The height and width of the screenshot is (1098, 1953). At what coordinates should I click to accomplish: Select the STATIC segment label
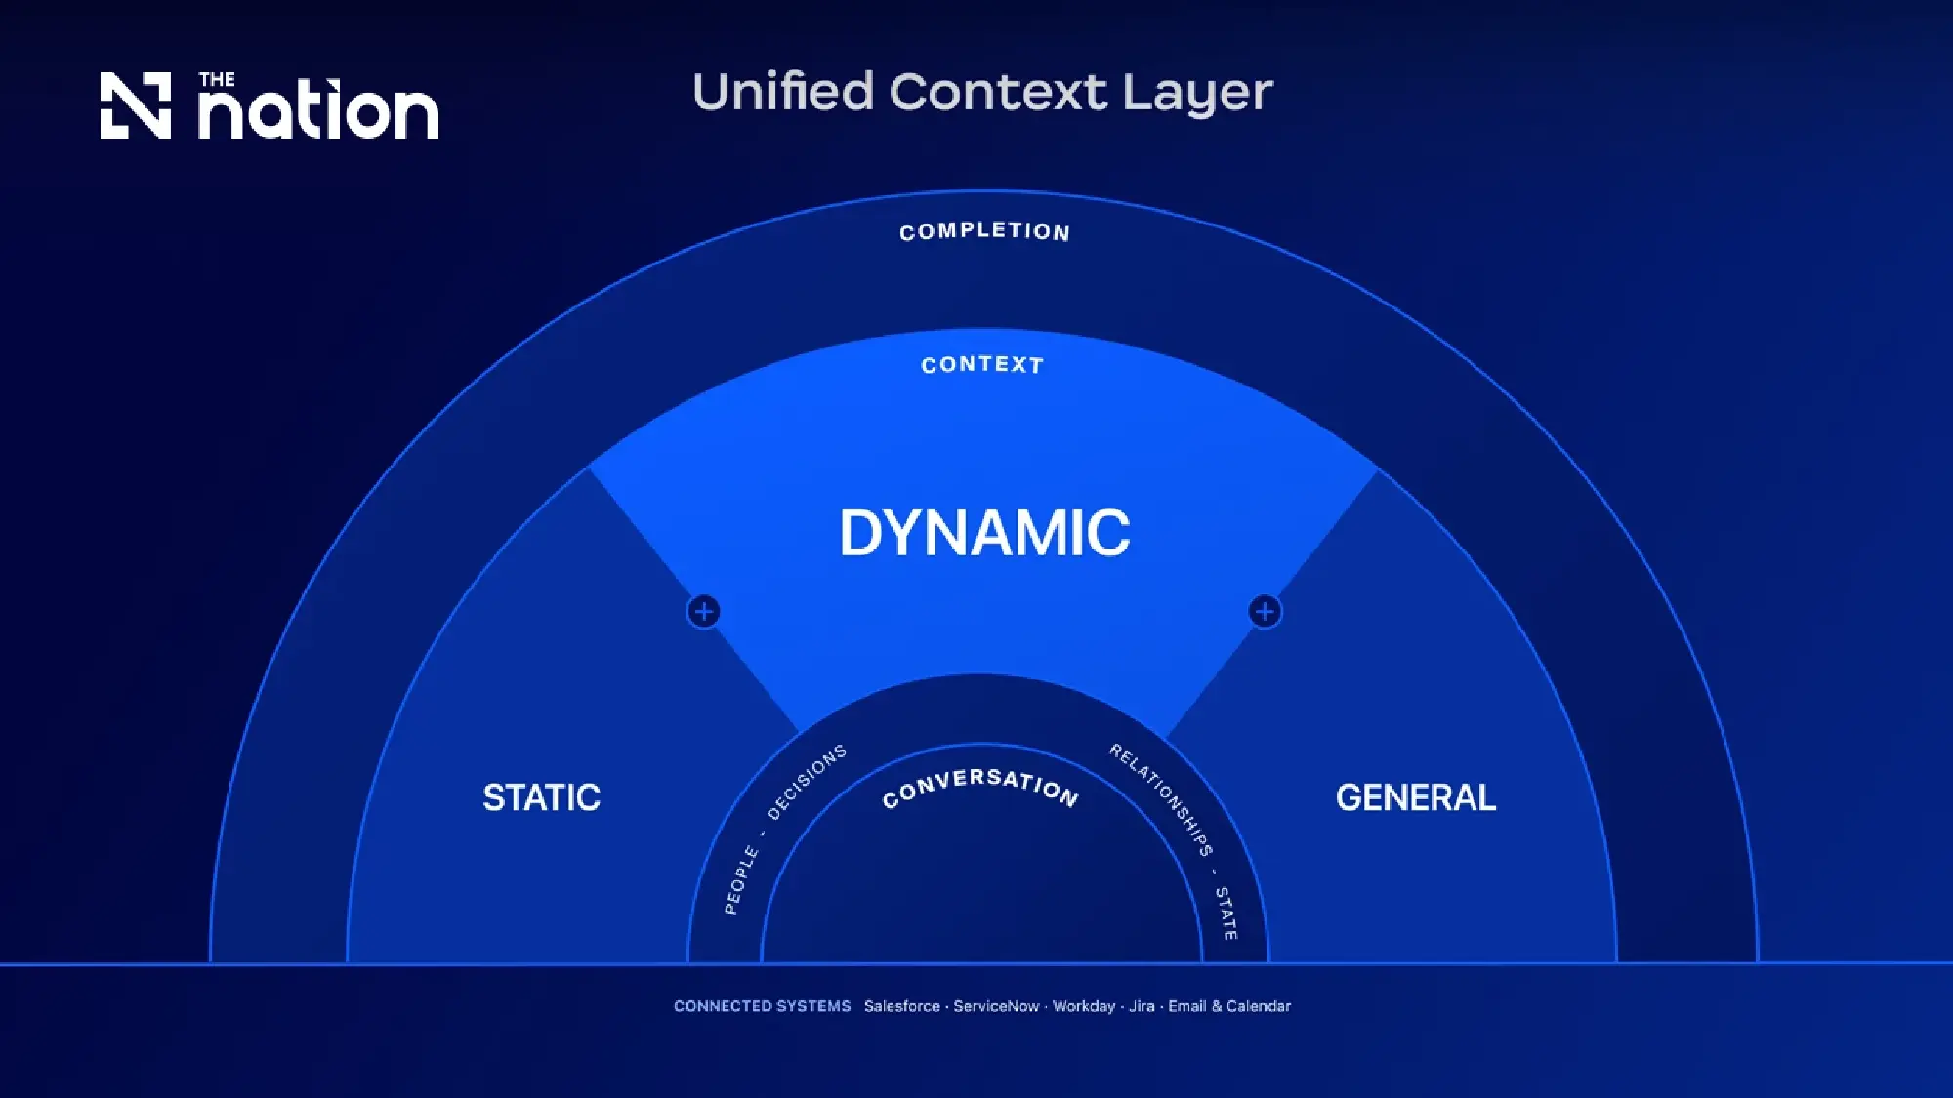pos(542,797)
